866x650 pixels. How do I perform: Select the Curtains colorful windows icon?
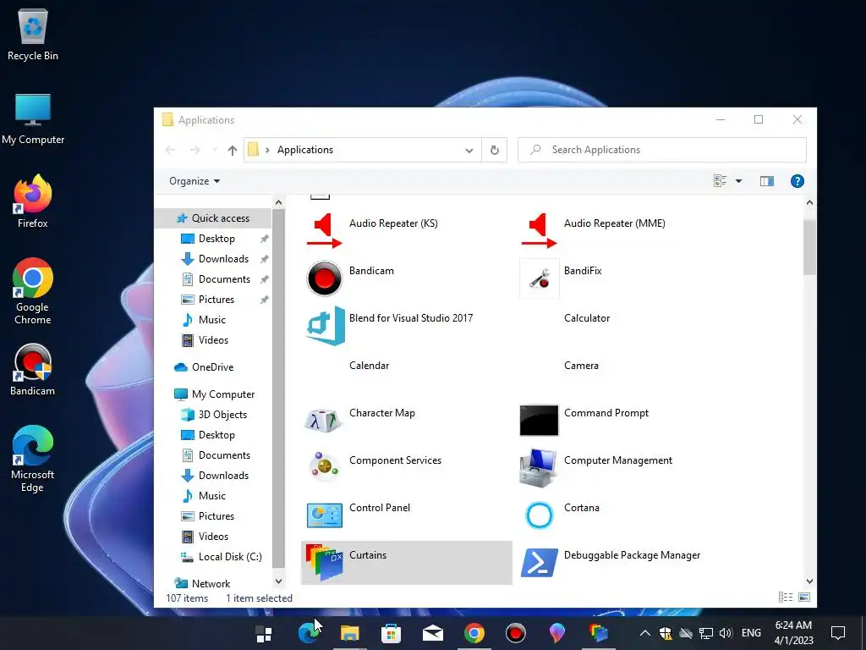(x=324, y=563)
